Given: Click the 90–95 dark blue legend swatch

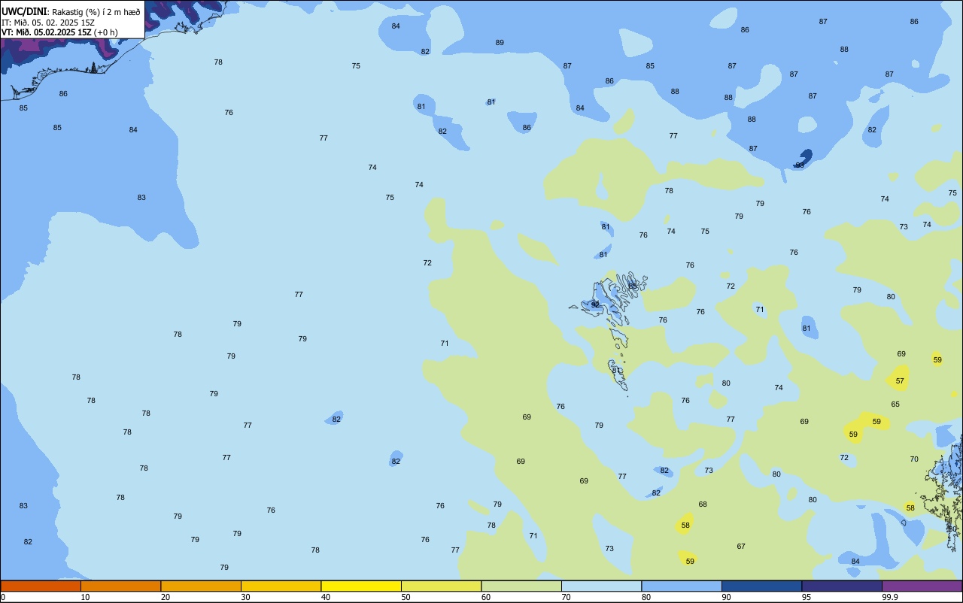Looking at the screenshot, I should pyautogui.click(x=761, y=586).
